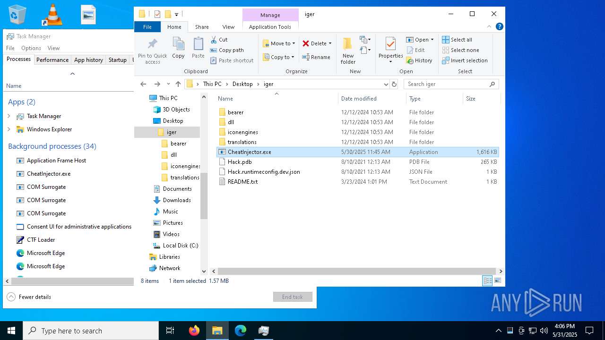Image resolution: width=605 pixels, height=340 pixels.
Task: Click Select all in ribbon
Action: point(457,40)
